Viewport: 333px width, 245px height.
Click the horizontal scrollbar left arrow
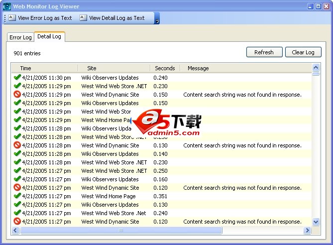pos(15,231)
